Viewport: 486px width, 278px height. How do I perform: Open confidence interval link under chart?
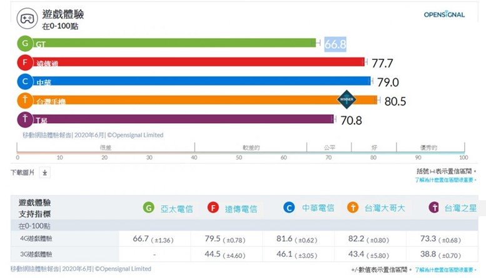445,180
